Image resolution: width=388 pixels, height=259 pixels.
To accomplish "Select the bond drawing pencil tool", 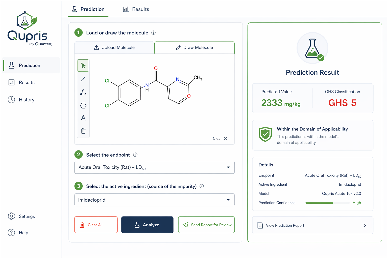I will 83,79.
